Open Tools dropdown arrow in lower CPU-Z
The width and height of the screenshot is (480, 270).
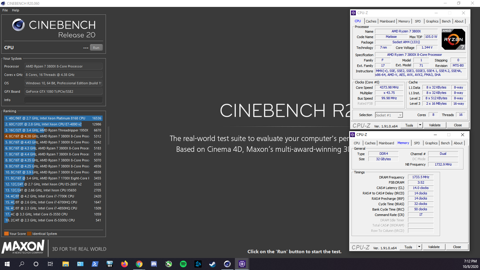419,247
